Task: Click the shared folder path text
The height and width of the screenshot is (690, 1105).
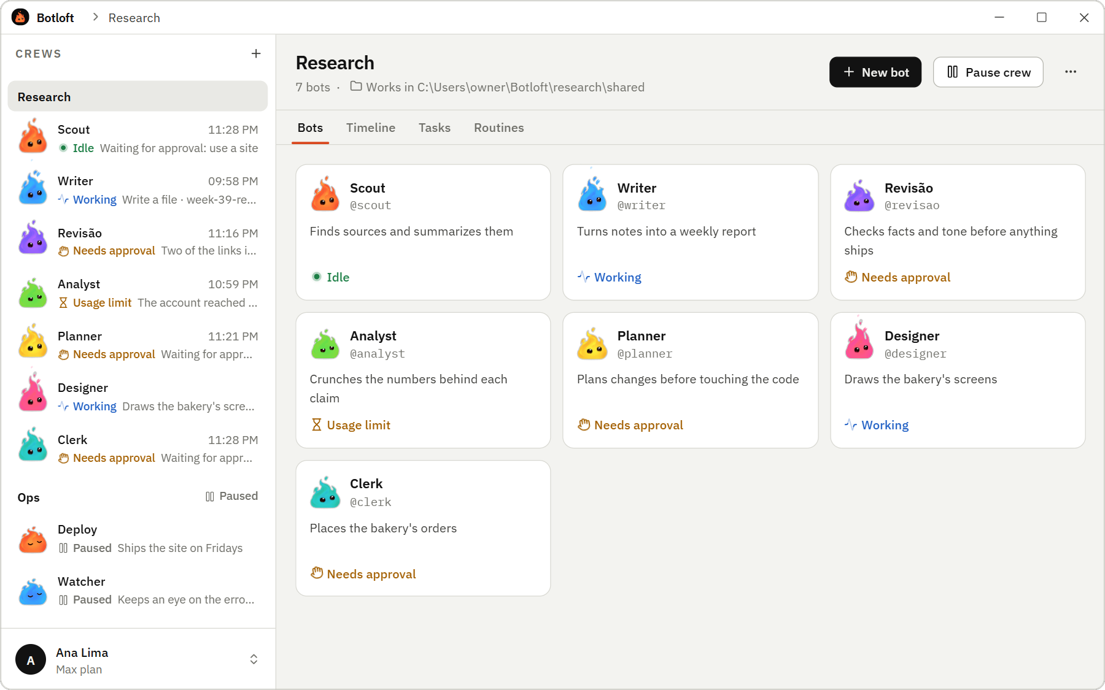Action: click(x=505, y=87)
